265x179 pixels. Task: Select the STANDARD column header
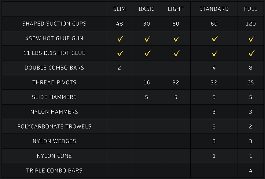214,9
